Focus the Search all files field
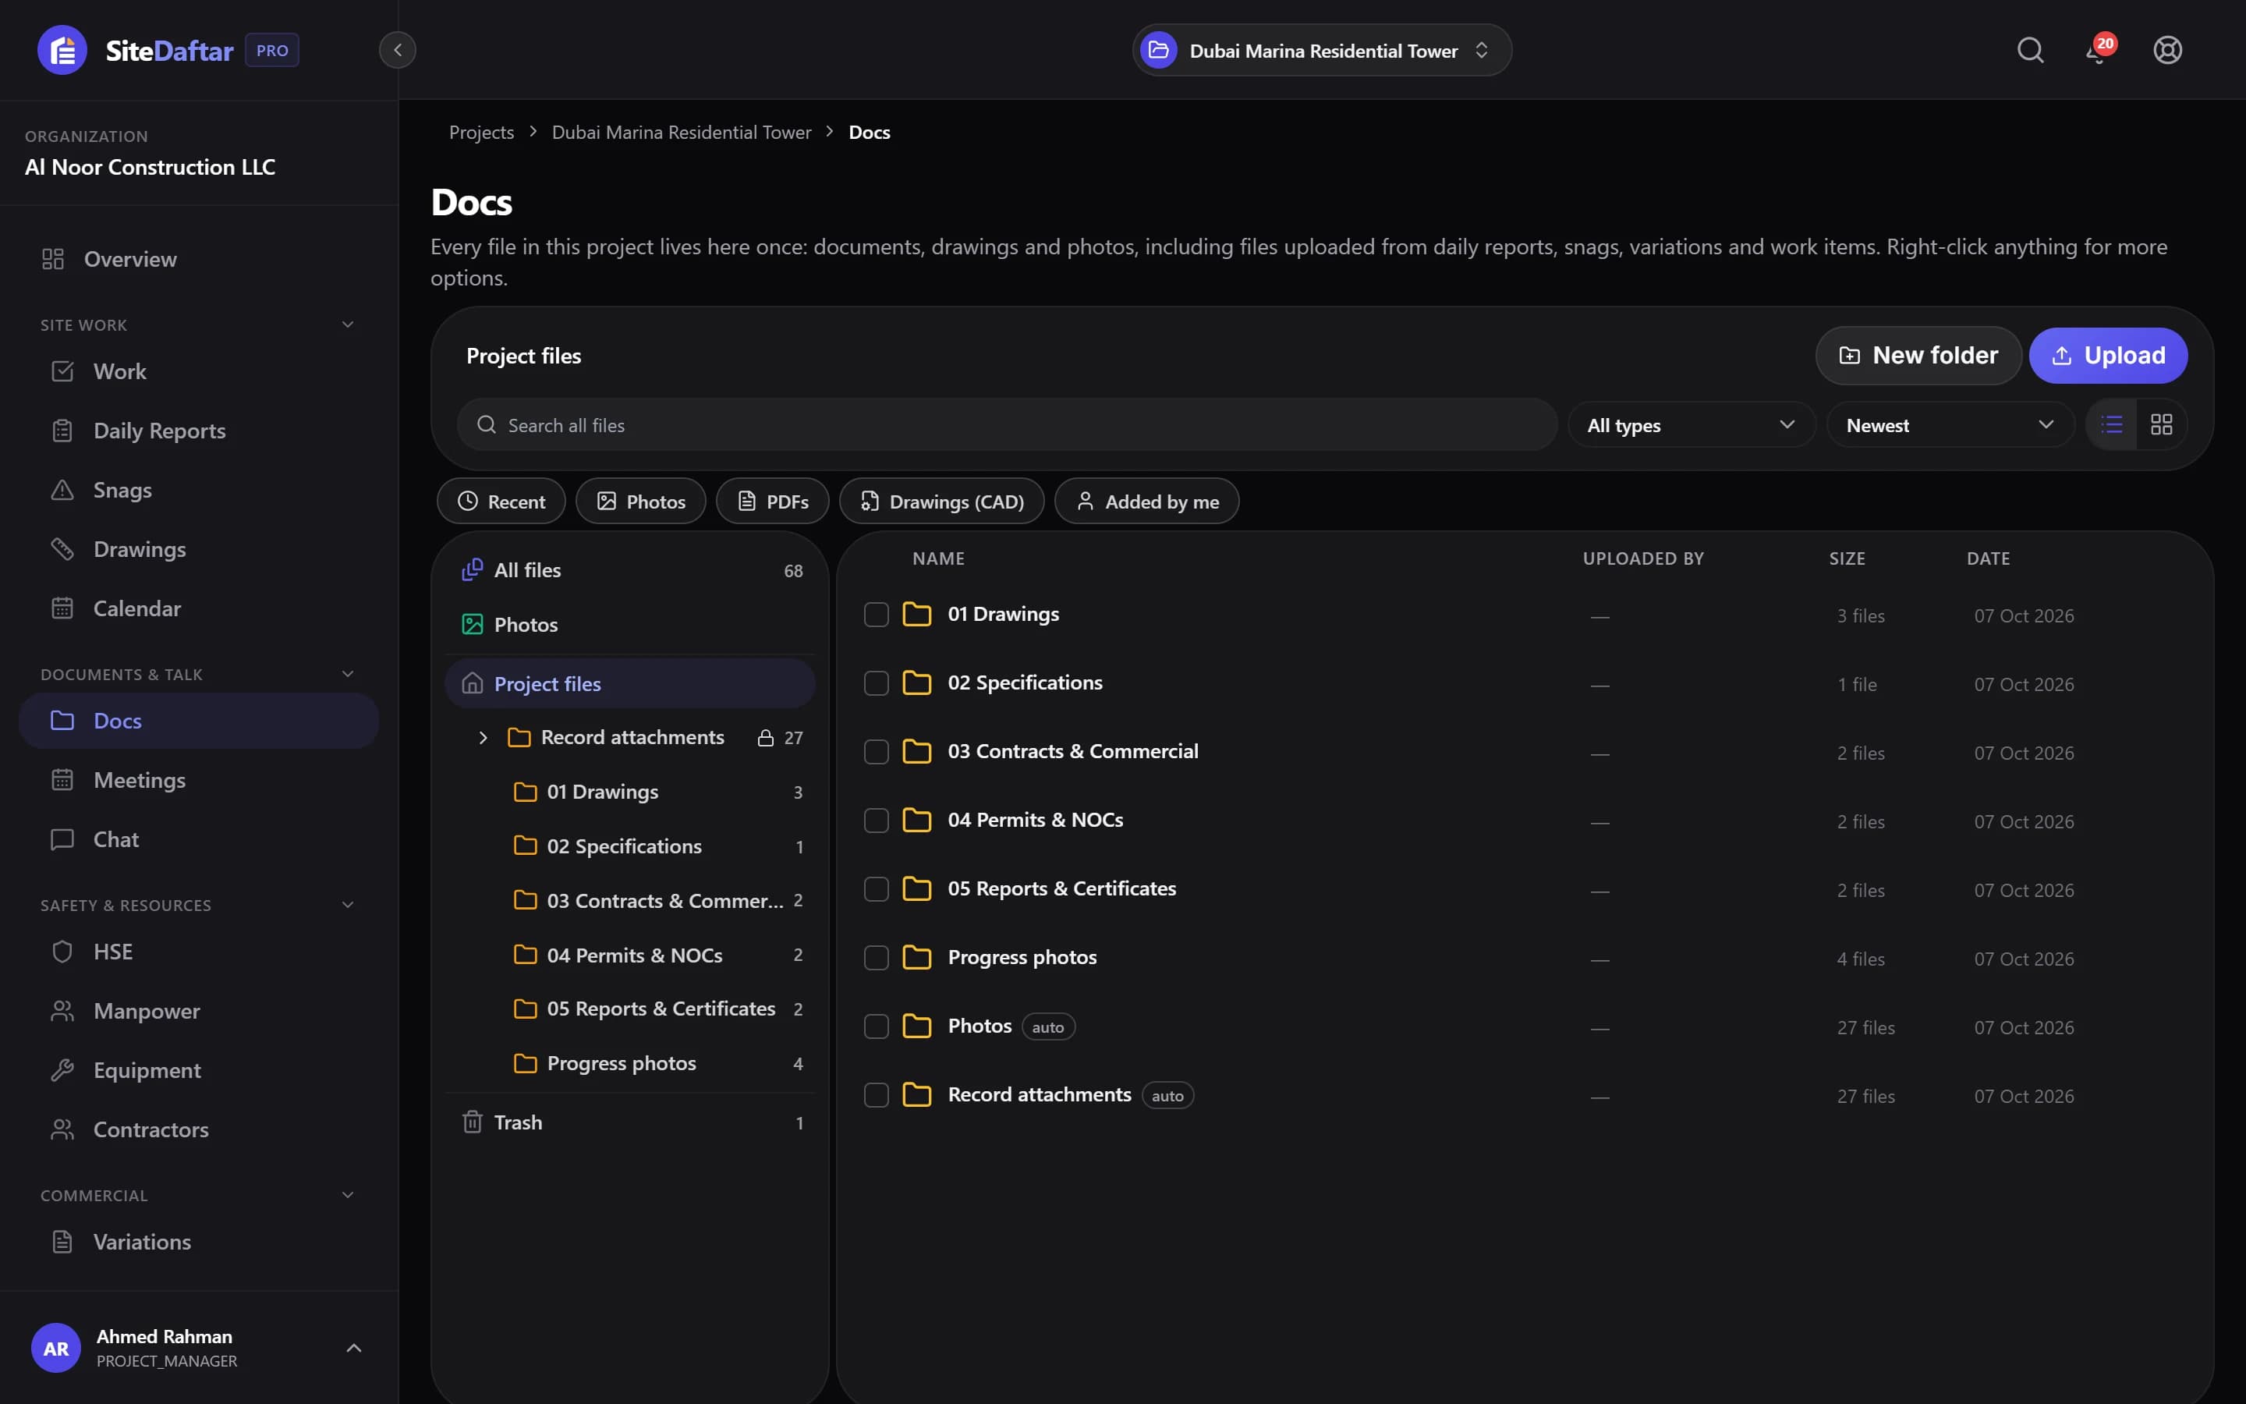 1007,425
